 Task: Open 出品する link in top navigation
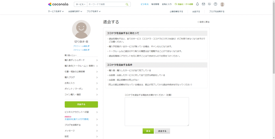point(196,11)
